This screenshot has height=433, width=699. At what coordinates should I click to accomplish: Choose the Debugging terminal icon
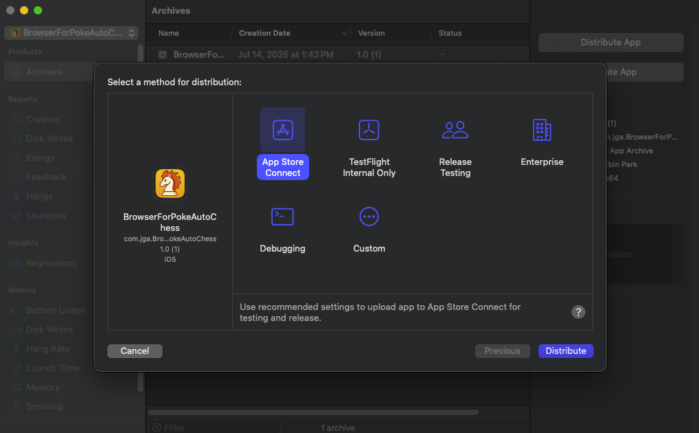point(282,216)
